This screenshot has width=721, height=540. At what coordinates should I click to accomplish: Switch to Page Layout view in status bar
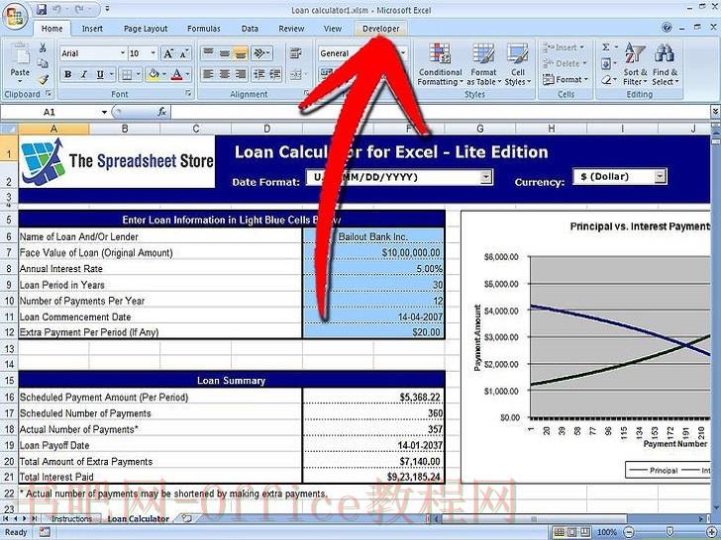(571, 532)
